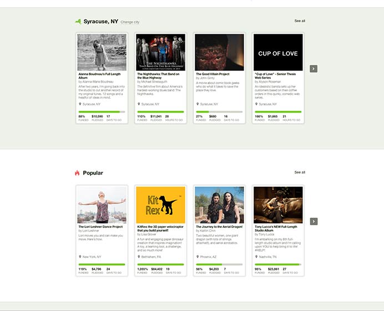The image size is (384, 311).
Task: Click the flame icon beside Popular
Action: pyautogui.click(x=77, y=173)
